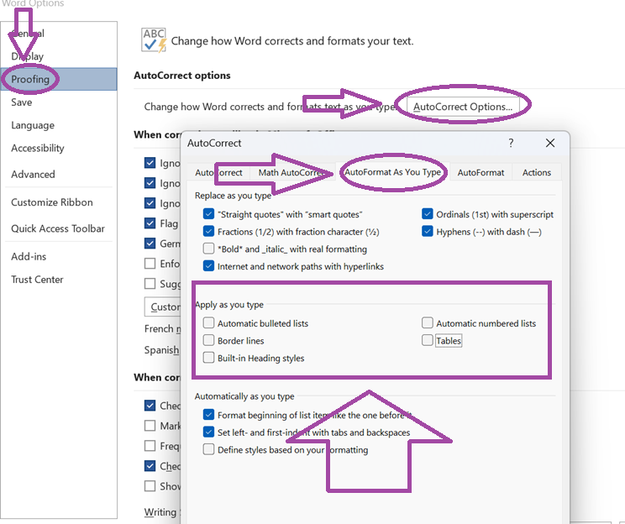
Task: Click the Custom... button in Word Options
Action: click(x=163, y=307)
